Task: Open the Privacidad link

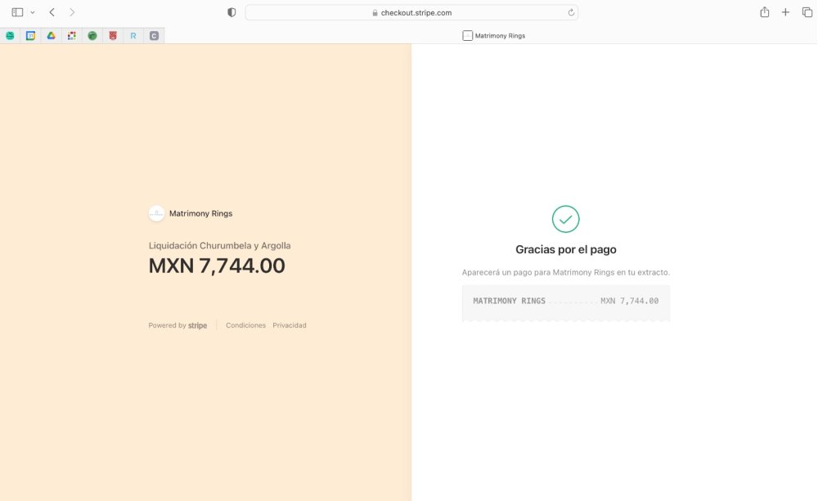Action: click(x=290, y=325)
